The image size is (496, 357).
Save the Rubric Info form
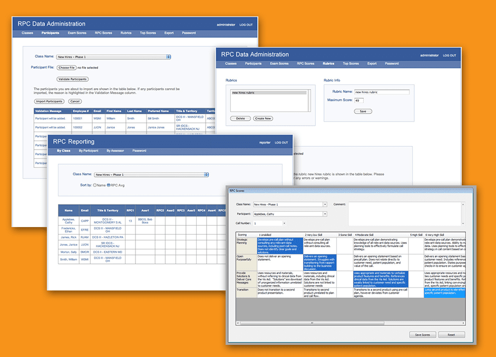coord(363,111)
